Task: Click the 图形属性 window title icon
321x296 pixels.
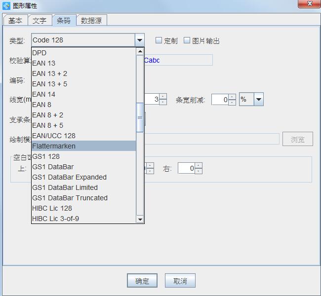Action: pyautogui.click(x=6, y=6)
